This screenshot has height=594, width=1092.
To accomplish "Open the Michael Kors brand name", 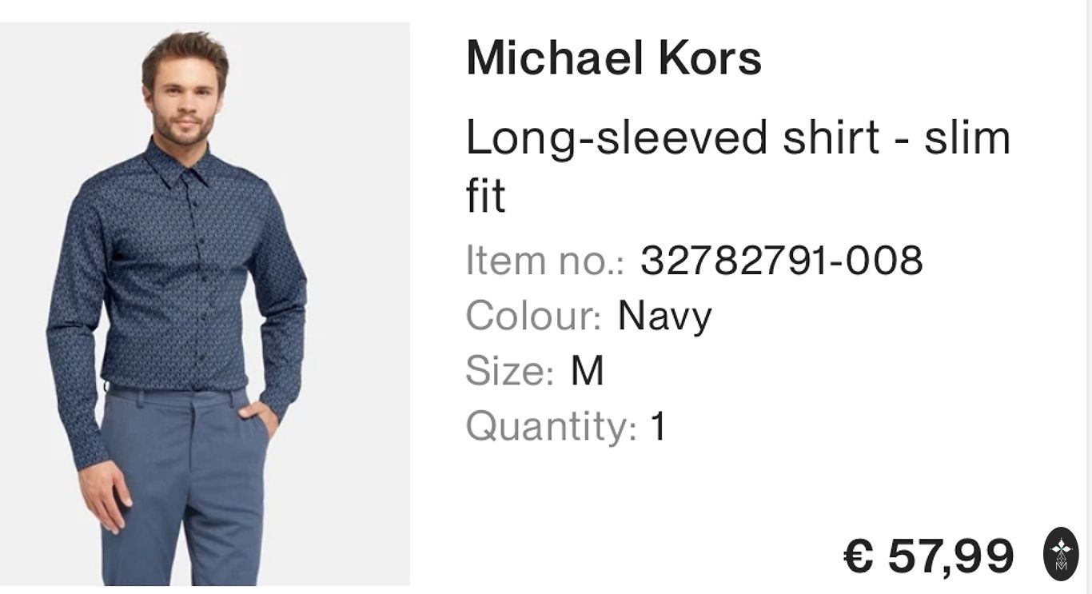I will pyautogui.click(x=614, y=58).
